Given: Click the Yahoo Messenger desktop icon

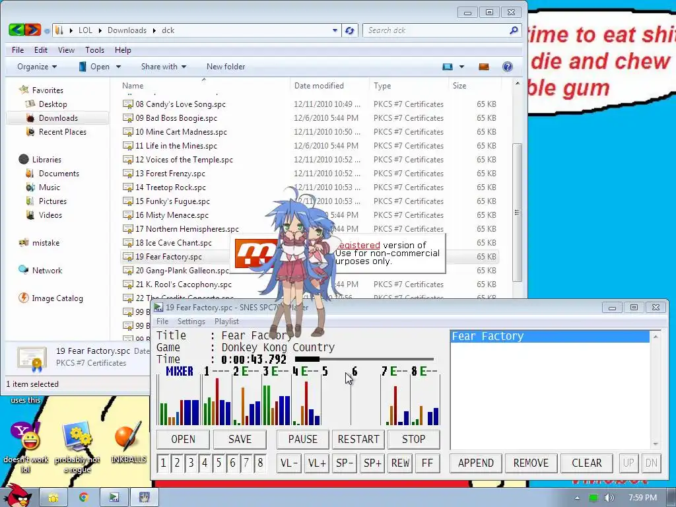Looking at the screenshot, I should coord(26,436).
